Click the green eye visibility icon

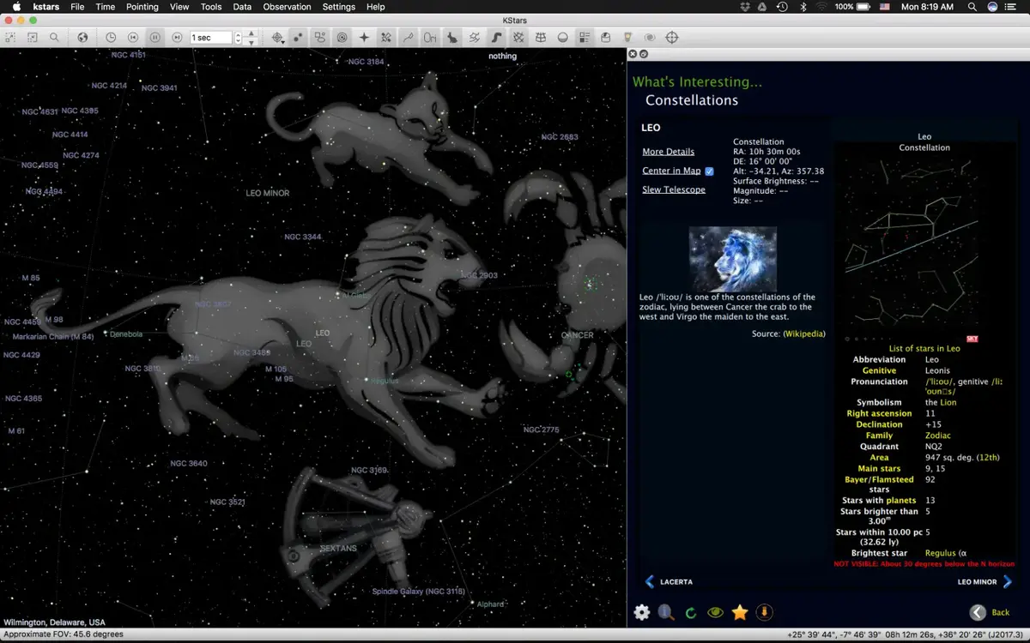[715, 612]
